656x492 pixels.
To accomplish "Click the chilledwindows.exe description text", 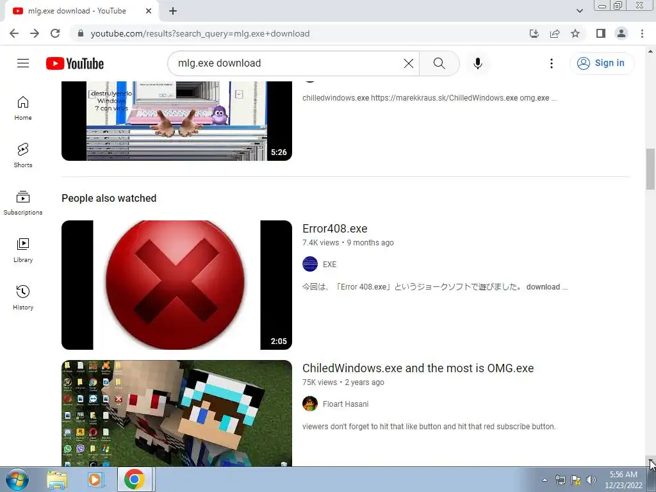I will click(x=430, y=98).
